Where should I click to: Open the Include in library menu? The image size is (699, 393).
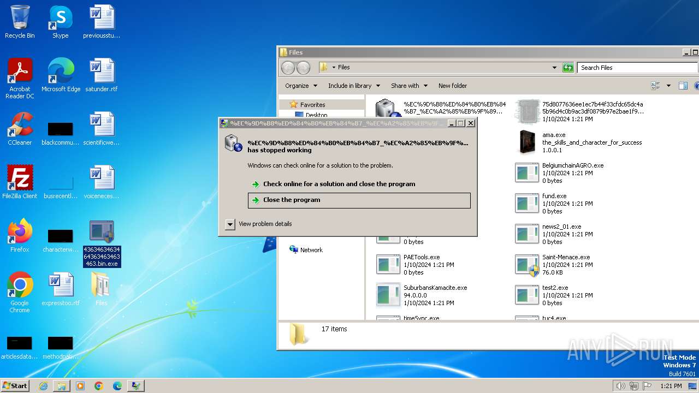pyautogui.click(x=354, y=86)
